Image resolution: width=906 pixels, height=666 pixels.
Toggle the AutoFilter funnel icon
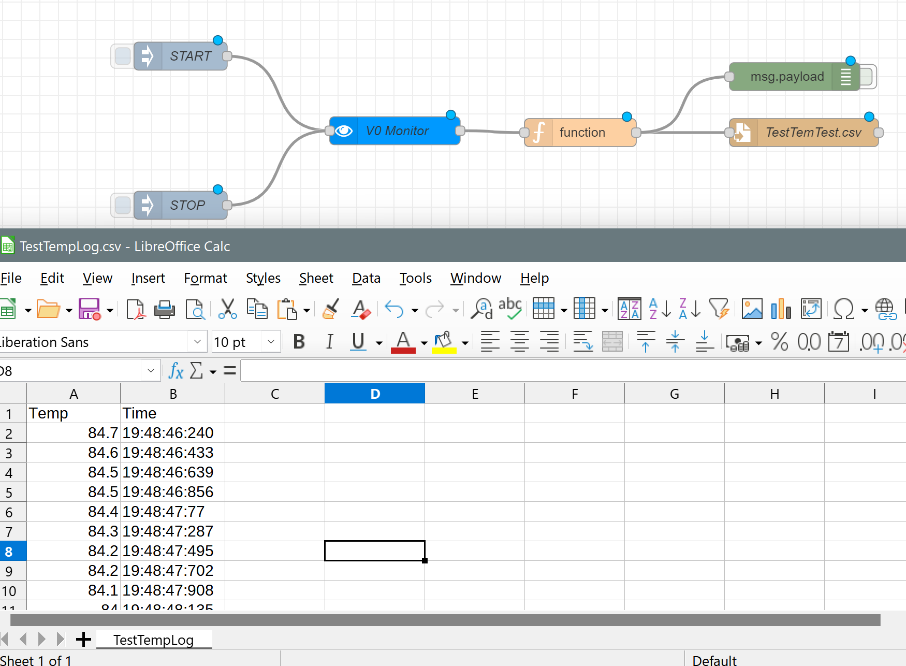[719, 309]
